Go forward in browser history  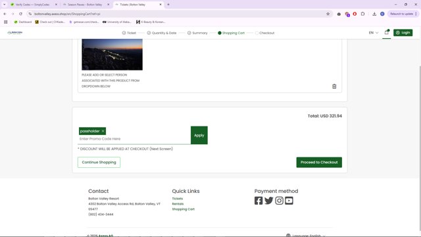tap(12, 14)
